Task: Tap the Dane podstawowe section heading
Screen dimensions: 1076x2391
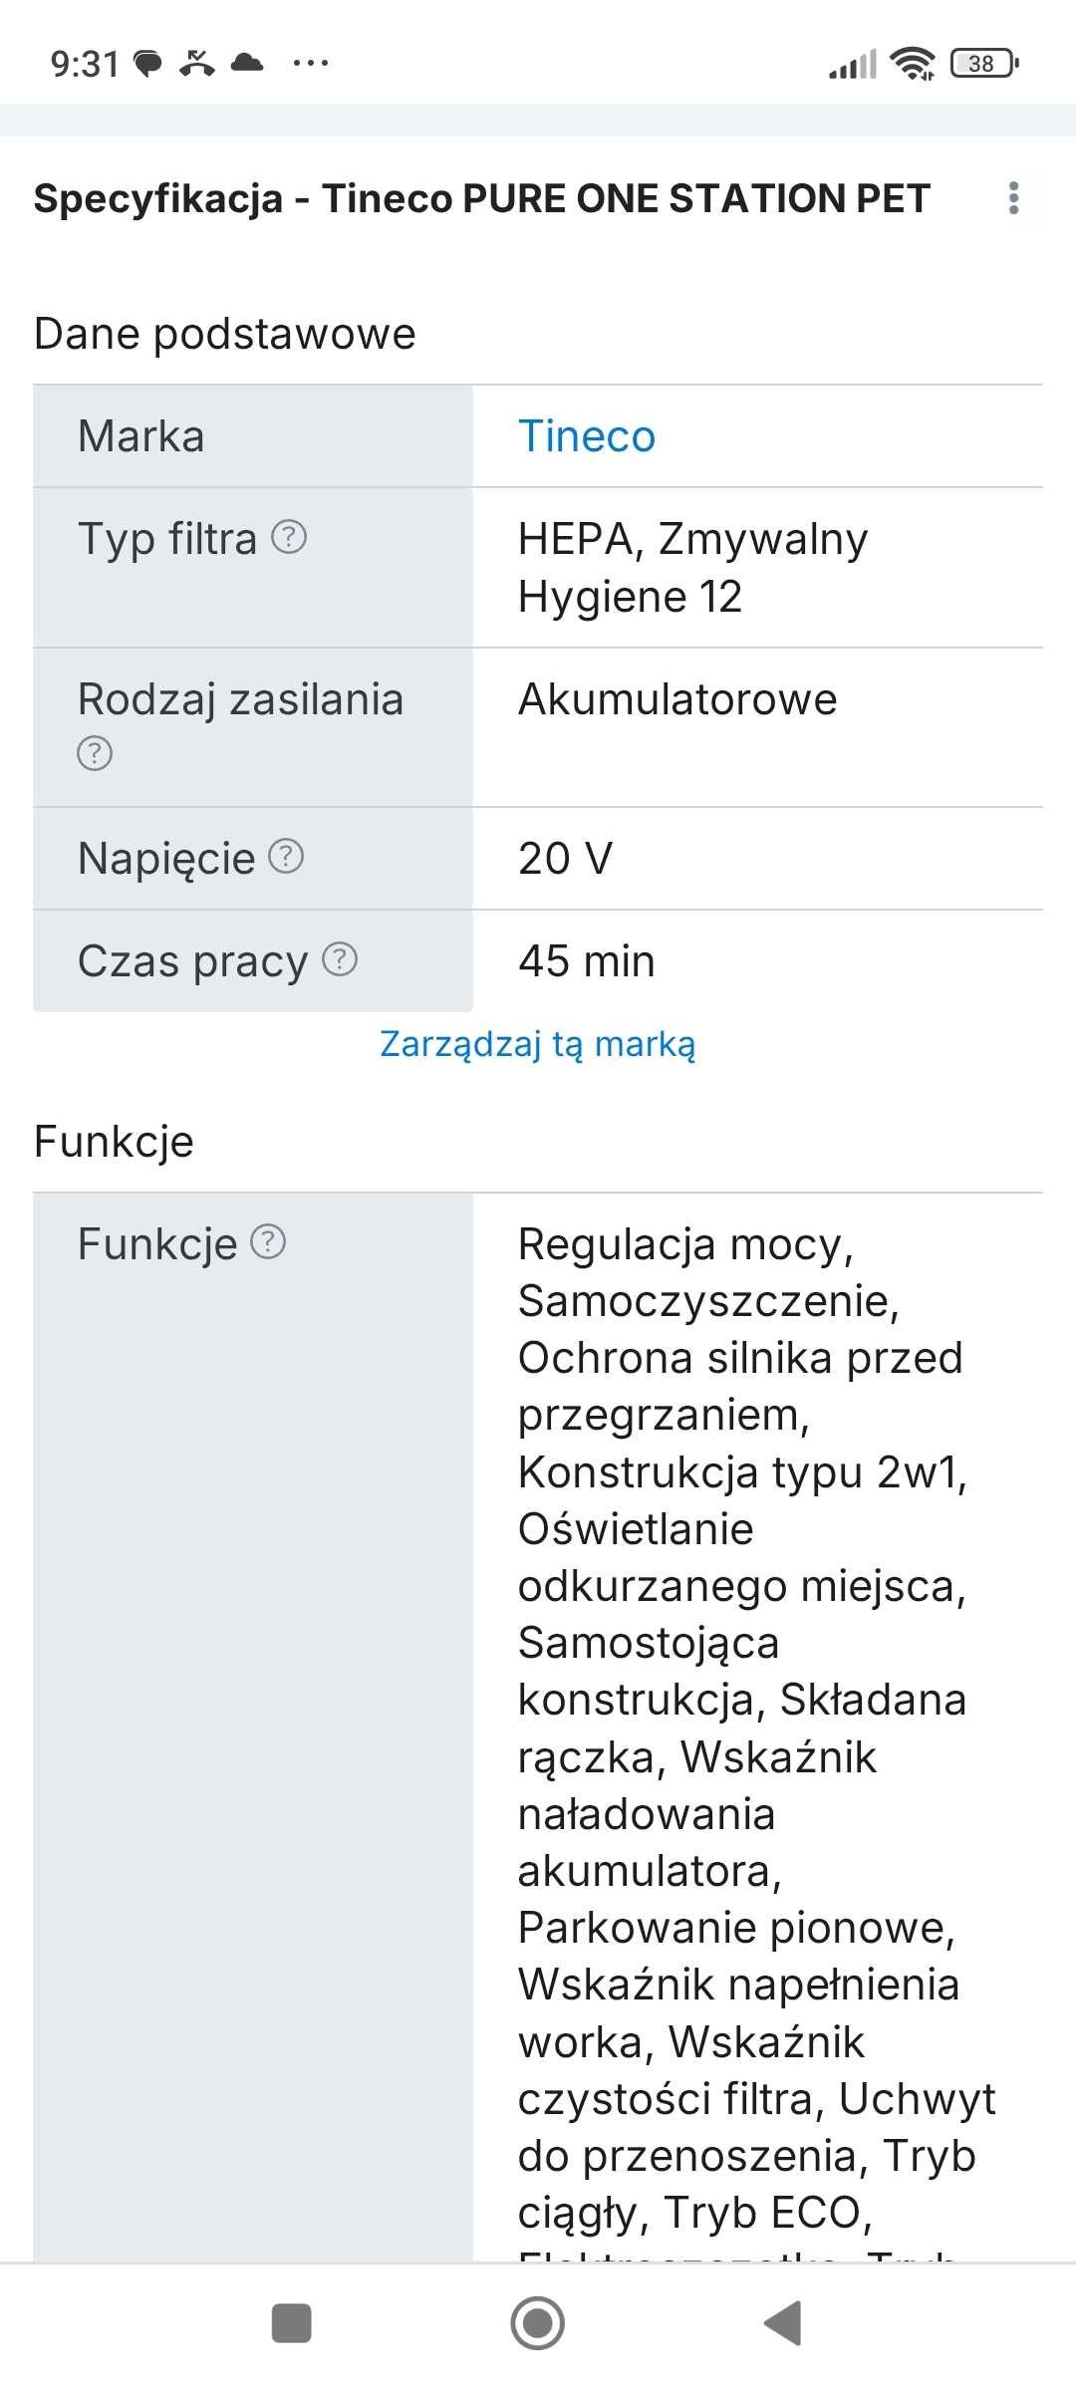Action: coord(225,334)
